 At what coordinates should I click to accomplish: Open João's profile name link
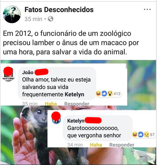(28, 72)
